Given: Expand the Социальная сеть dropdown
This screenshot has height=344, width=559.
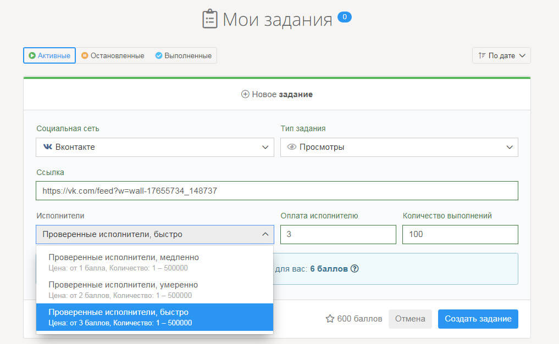Looking at the screenshot, I should coord(155,147).
